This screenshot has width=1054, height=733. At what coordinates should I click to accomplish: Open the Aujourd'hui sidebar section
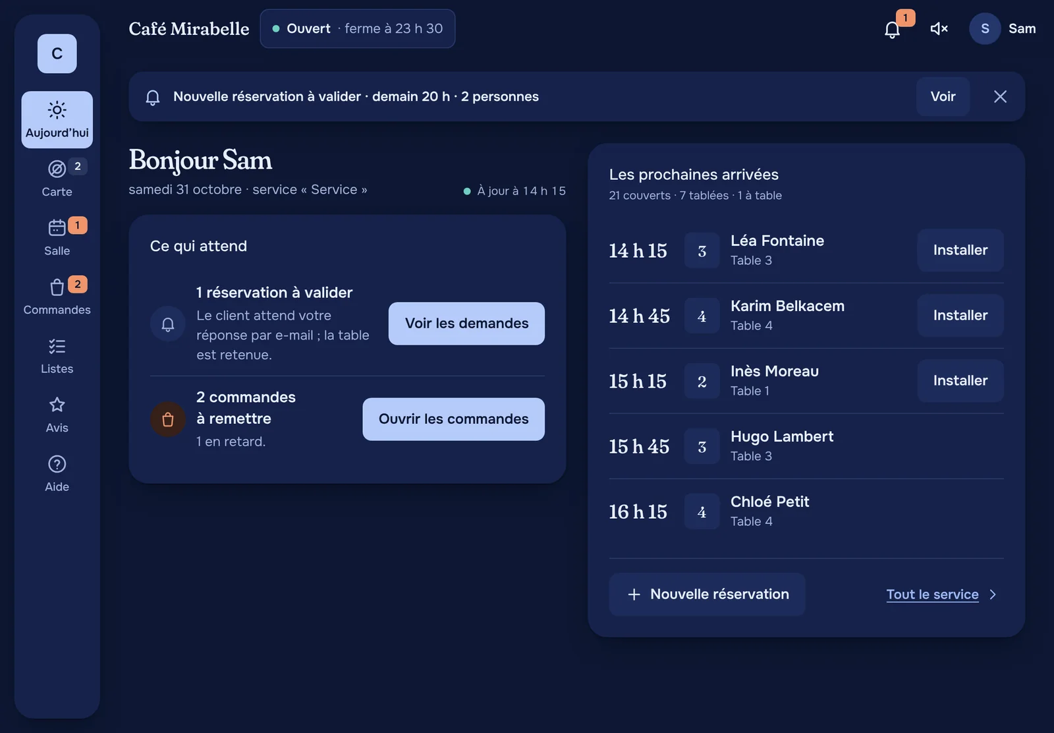click(57, 119)
